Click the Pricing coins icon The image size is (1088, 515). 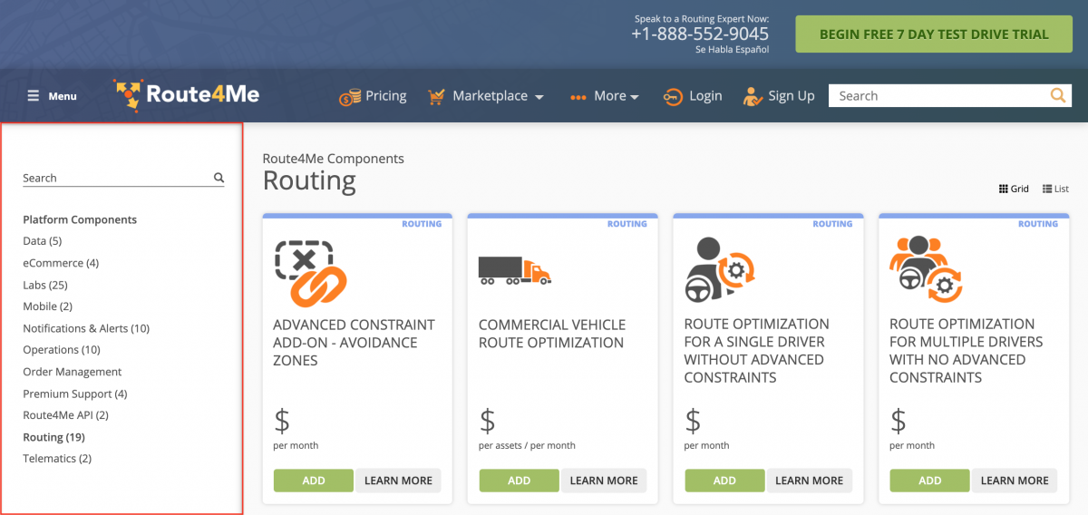350,96
